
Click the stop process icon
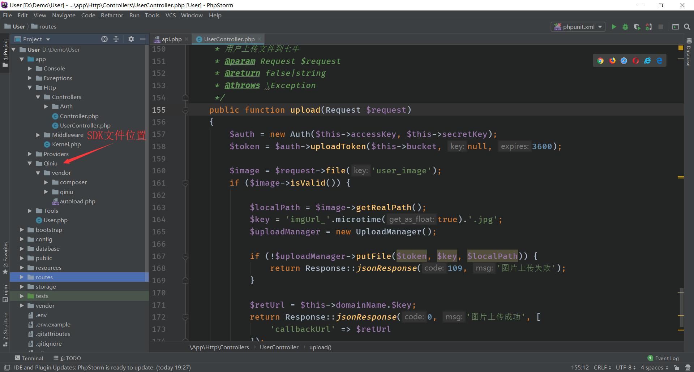pos(661,27)
